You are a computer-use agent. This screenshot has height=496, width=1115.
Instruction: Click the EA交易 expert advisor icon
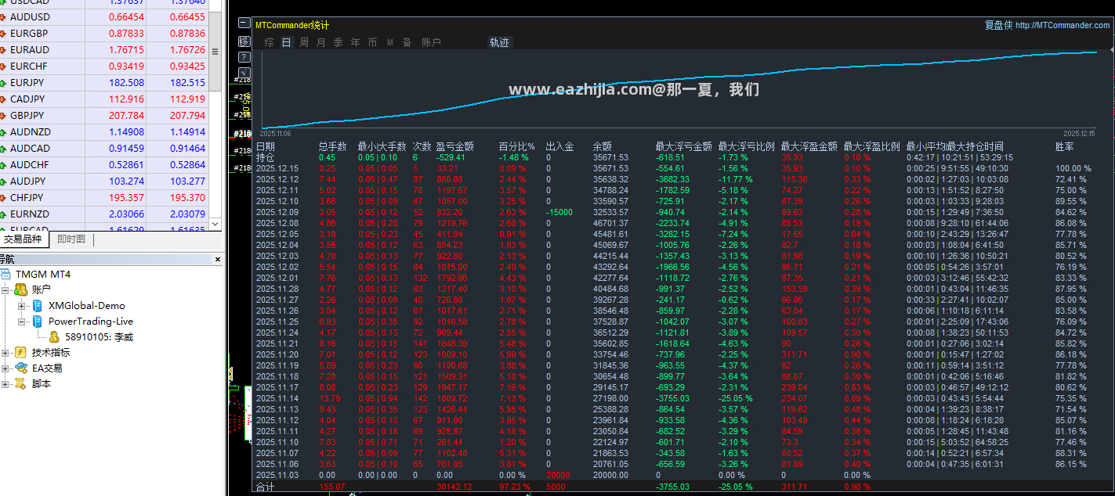point(20,368)
